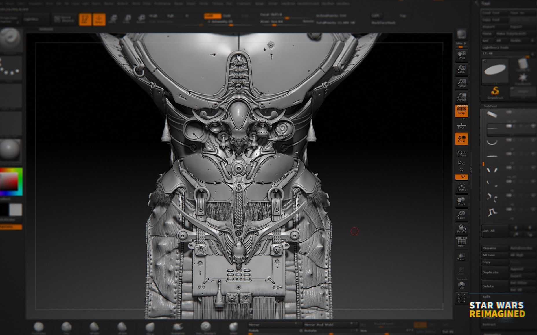Click the orange Zadd button
This screenshot has width=537, height=335.
(x=212, y=16)
